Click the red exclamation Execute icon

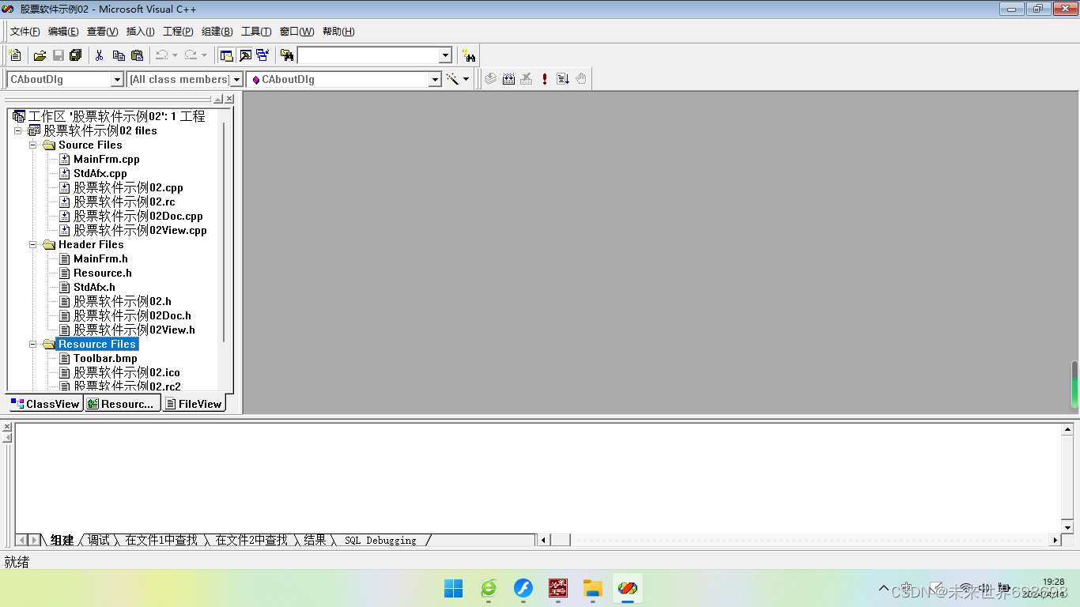(545, 79)
